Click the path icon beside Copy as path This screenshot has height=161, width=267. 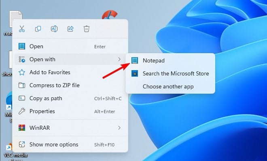tap(22, 98)
